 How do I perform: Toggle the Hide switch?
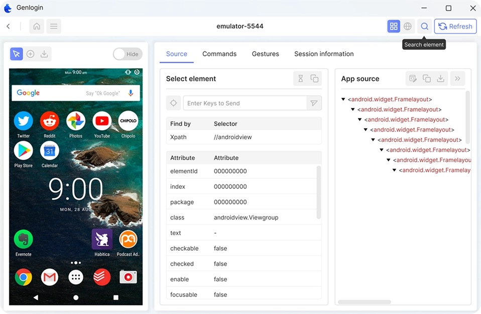coord(128,54)
